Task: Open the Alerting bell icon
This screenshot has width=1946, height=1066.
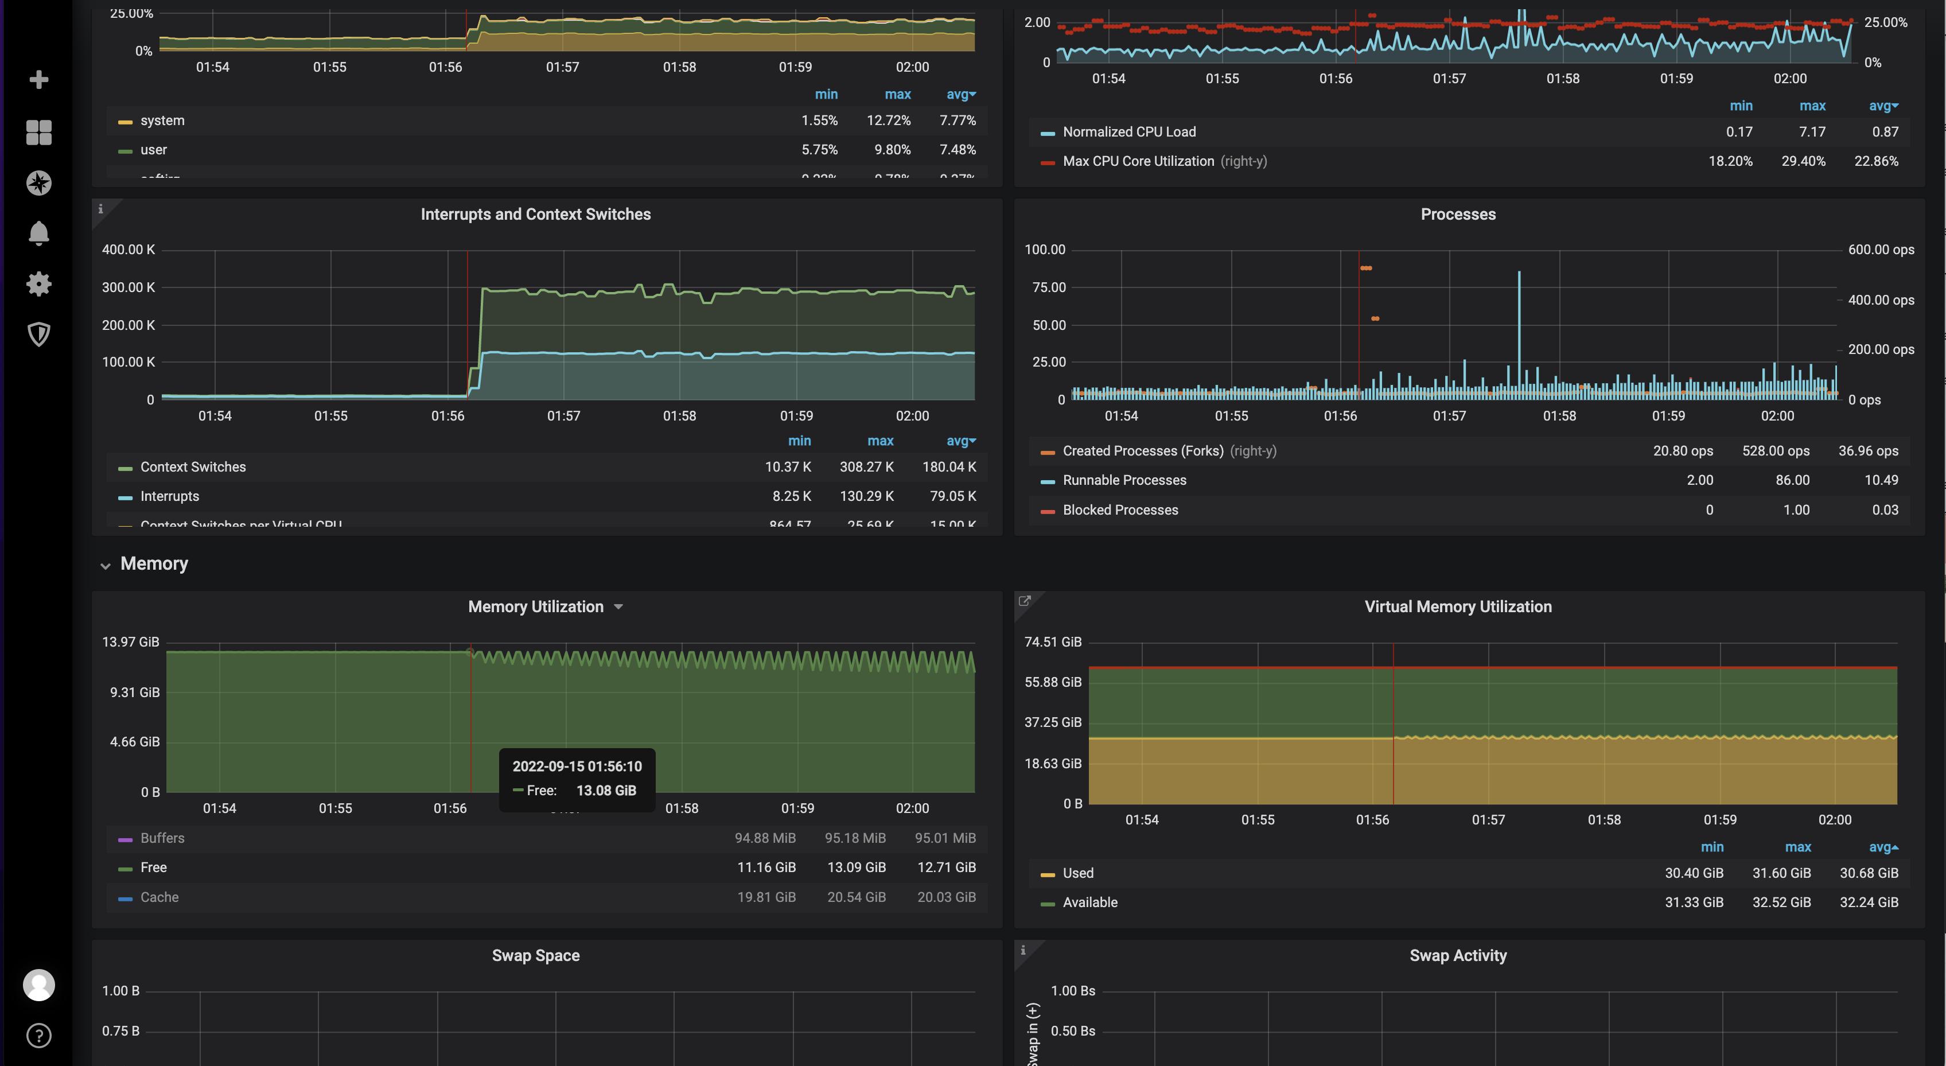Action: pyautogui.click(x=38, y=234)
